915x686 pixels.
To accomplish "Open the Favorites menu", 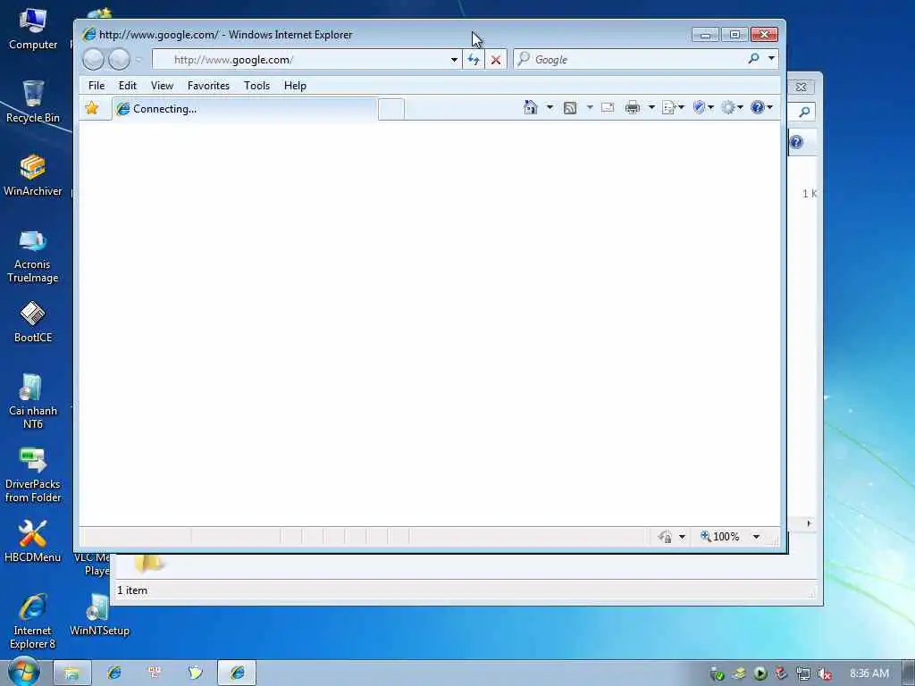I will 208,86.
